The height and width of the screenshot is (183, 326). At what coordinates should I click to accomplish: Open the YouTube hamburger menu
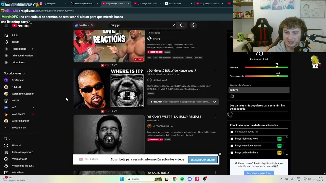[x=6, y=25]
